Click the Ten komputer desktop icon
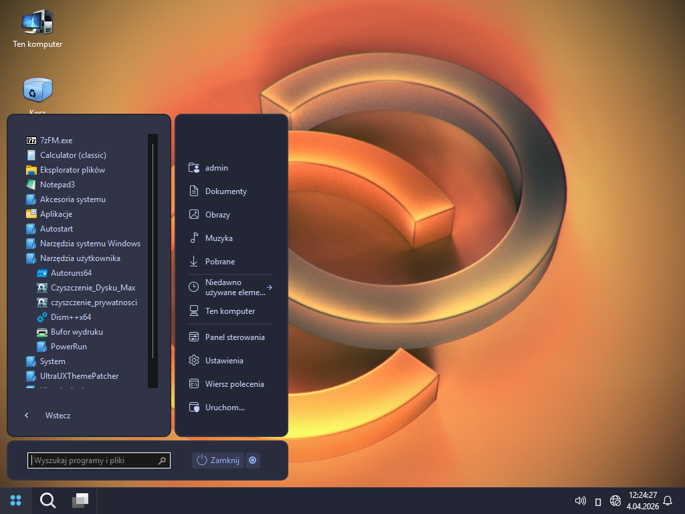Image resolution: width=685 pixels, height=514 pixels. coord(37,28)
